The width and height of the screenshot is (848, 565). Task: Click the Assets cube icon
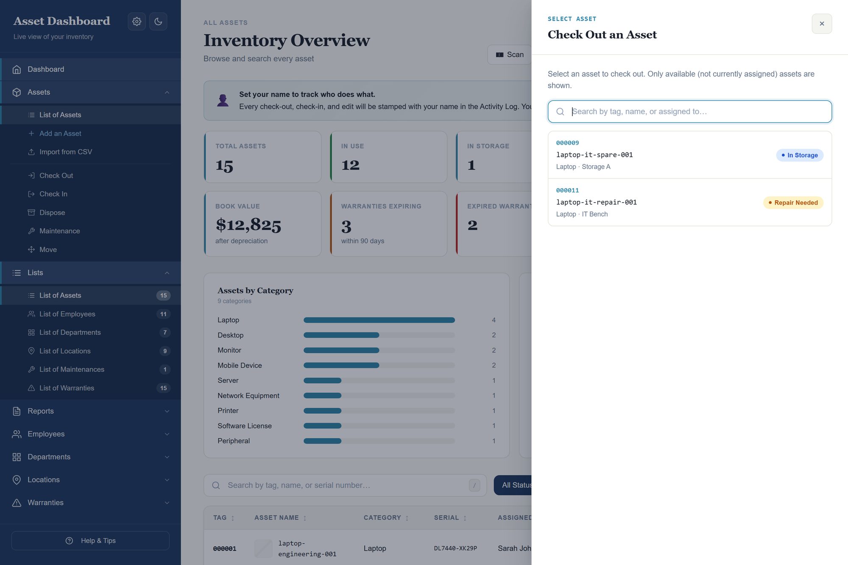[17, 92]
